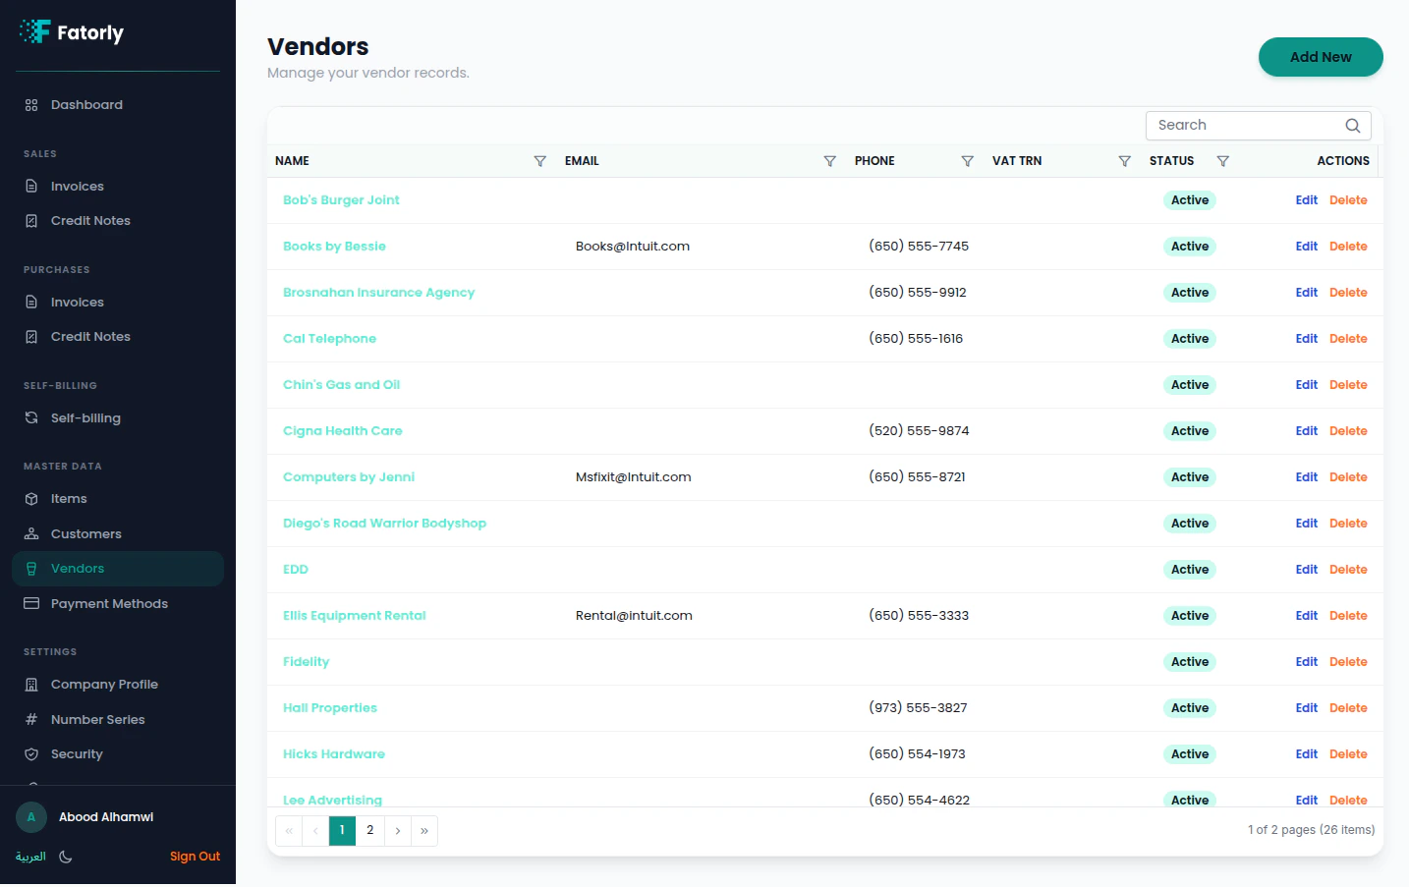Image resolution: width=1409 pixels, height=887 pixels.
Task: Click Sign Out link
Action: pos(195,857)
